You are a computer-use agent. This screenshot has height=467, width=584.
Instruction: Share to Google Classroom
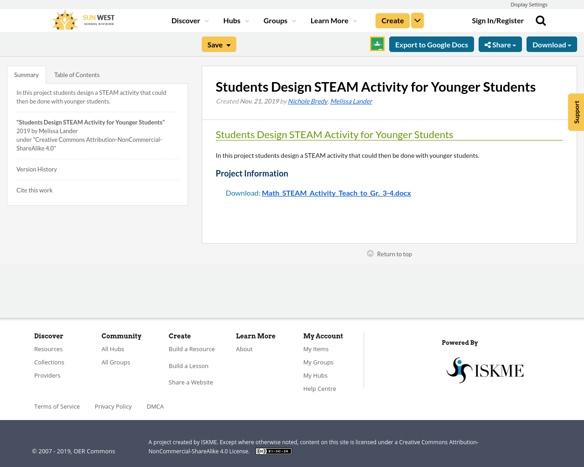pyautogui.click(x=377, y=44)
